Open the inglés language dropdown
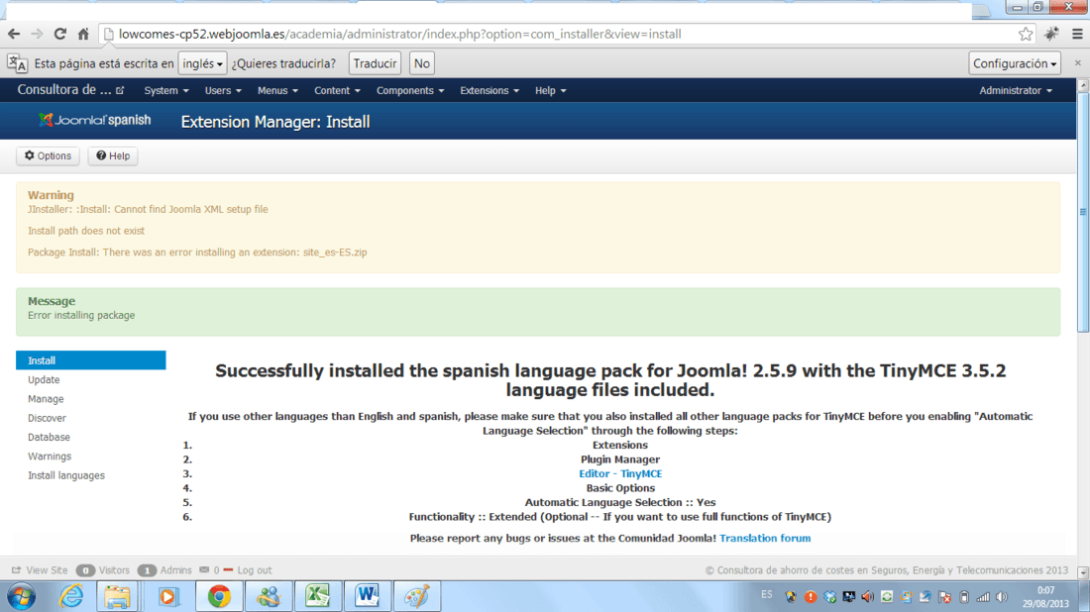Viewport: 1090px width, 612px height. coord(202,63)
